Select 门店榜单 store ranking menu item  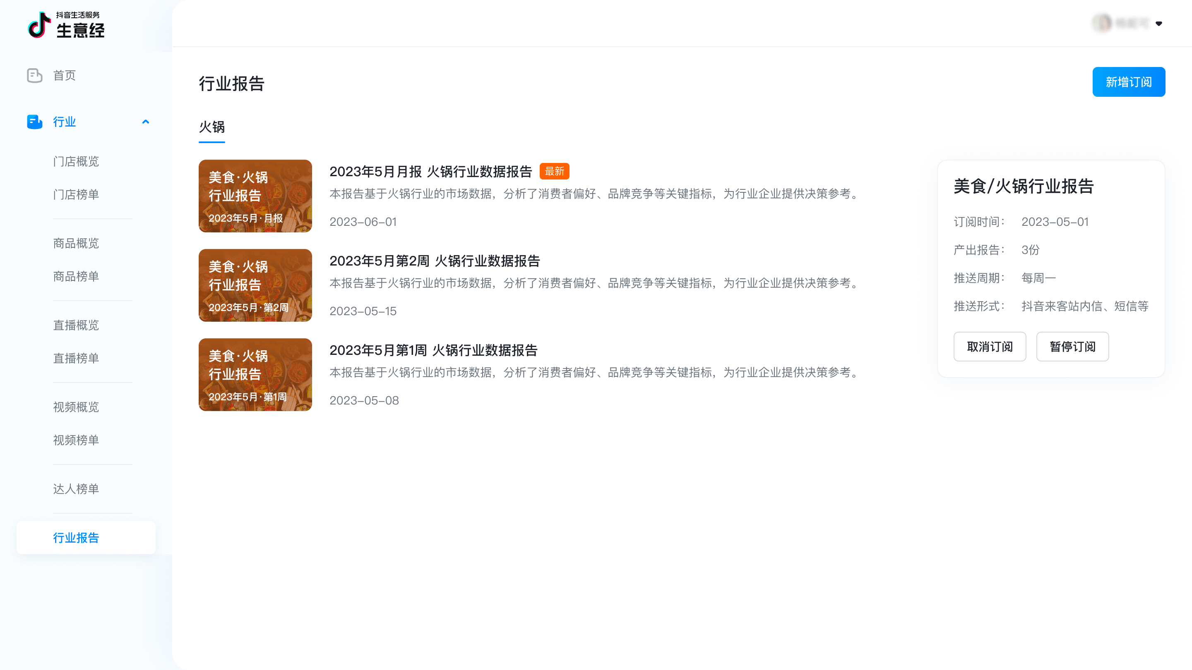point(75,195)
